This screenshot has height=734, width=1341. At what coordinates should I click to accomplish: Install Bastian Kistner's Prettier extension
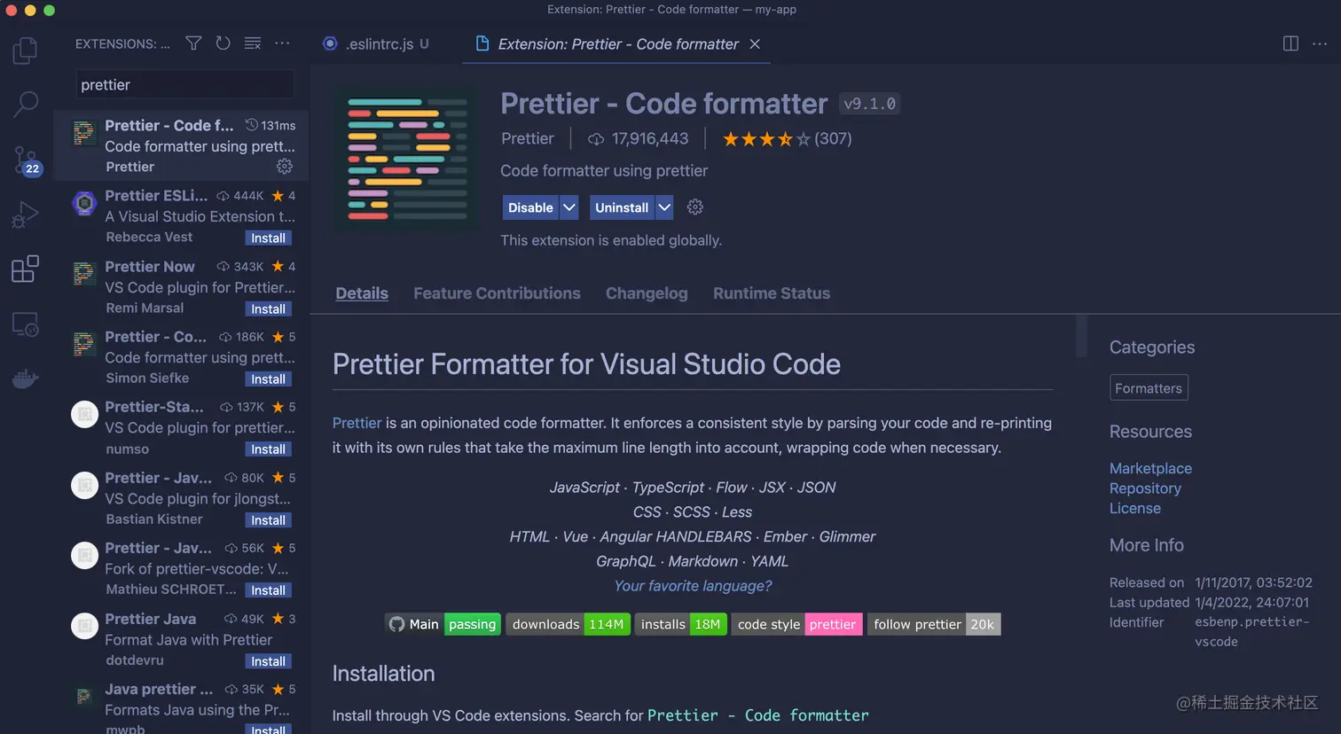click(268, 519)
